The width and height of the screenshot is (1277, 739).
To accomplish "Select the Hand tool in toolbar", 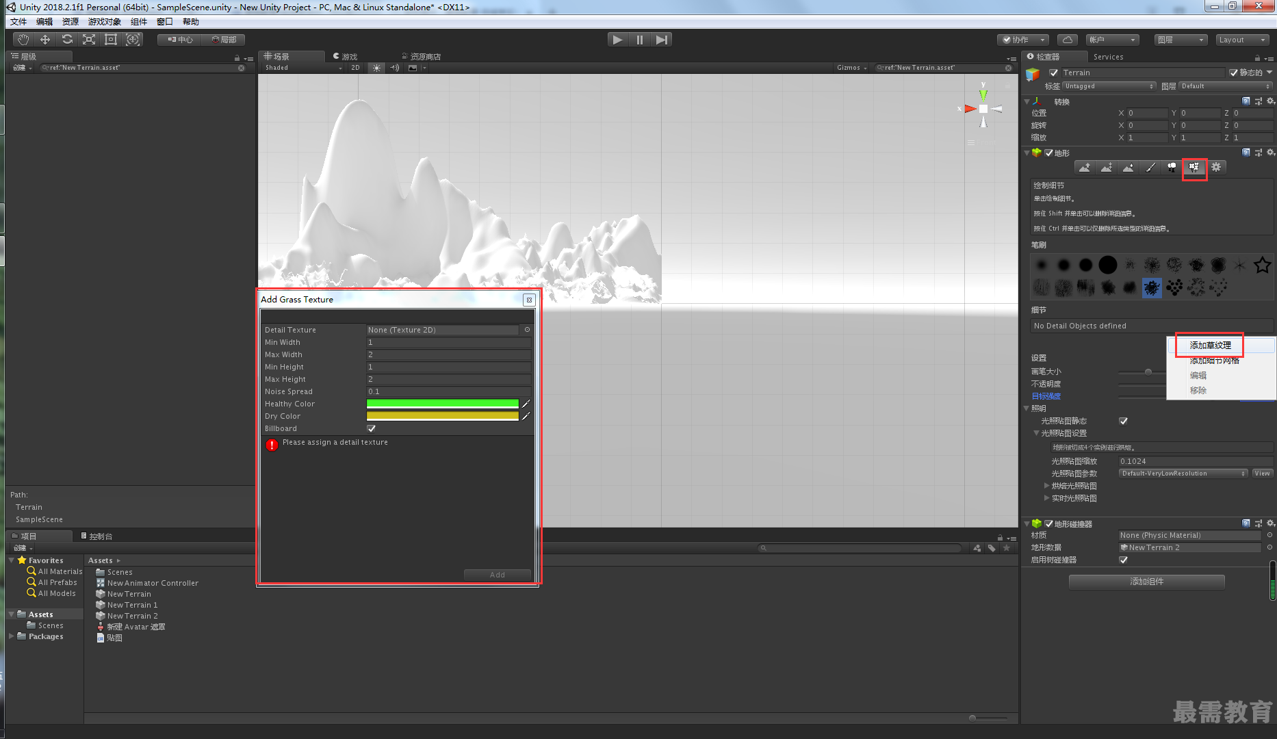I will pos(23,40).
